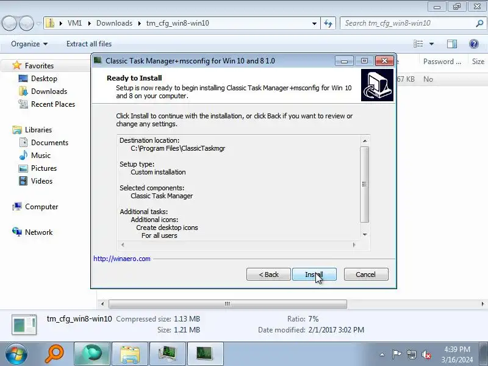The width and height of the screenshot is (488, 366).
Task: Go back with the Back button
Action: 268,274
